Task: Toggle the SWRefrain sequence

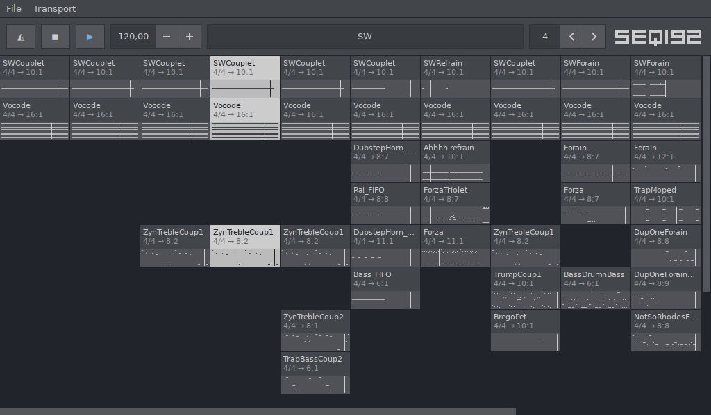Action: 455,77
